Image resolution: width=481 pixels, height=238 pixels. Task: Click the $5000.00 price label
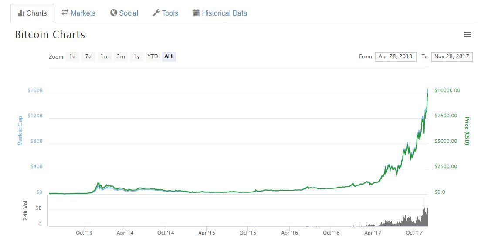446,141
